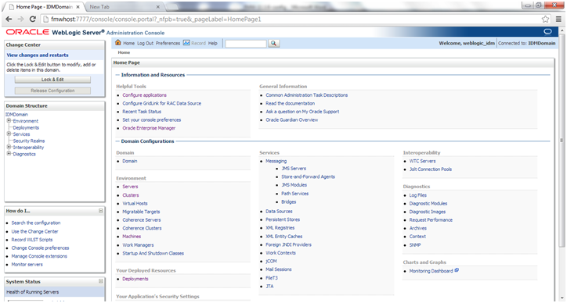Open Preferences from the toolbar
This screenshot has height=303, width=567.
point(168,43)
